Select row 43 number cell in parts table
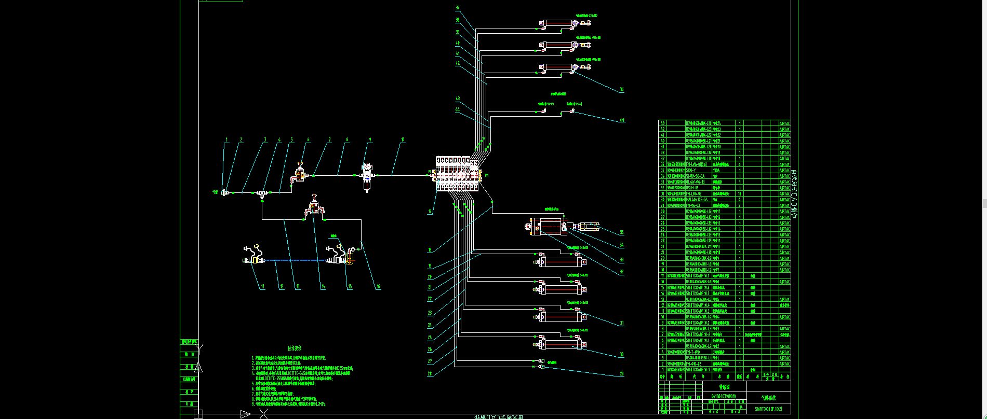 pos(662,123)
